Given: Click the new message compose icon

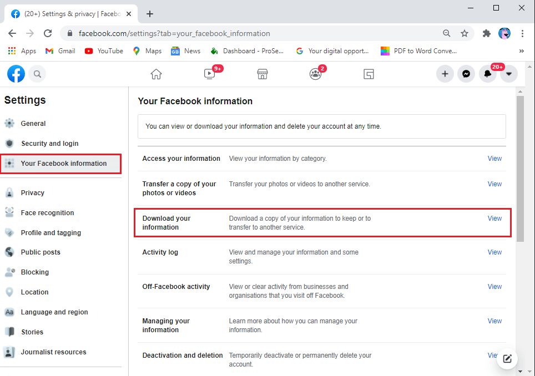Looking at the screenshot, I should (507, 359).
